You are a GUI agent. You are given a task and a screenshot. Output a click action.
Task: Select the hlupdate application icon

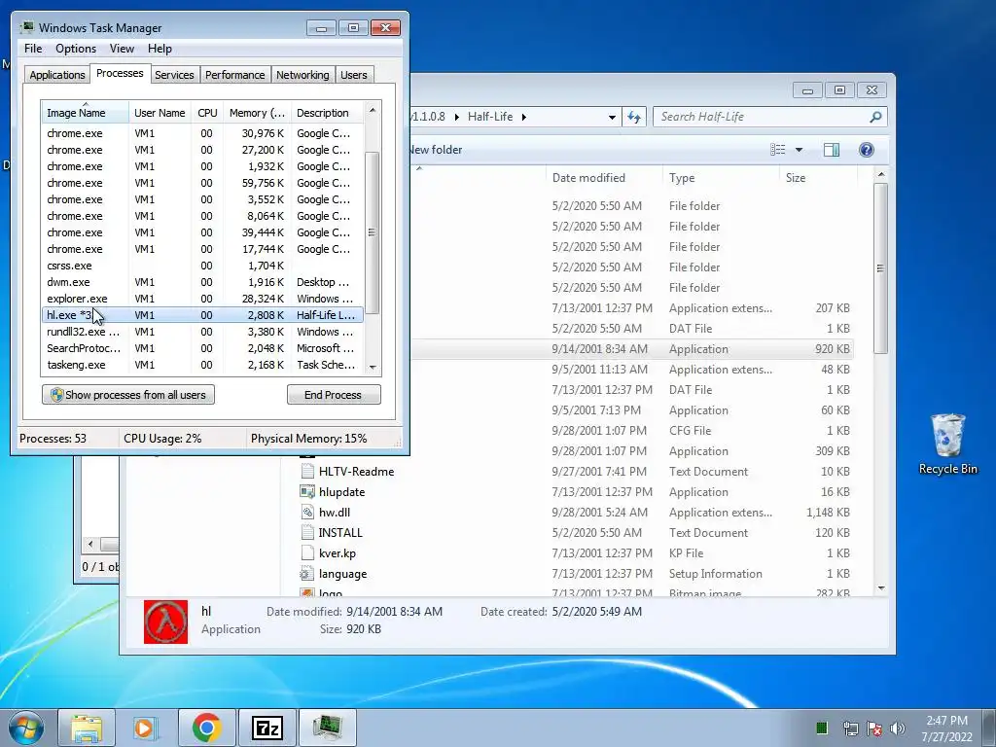(307, 491)
